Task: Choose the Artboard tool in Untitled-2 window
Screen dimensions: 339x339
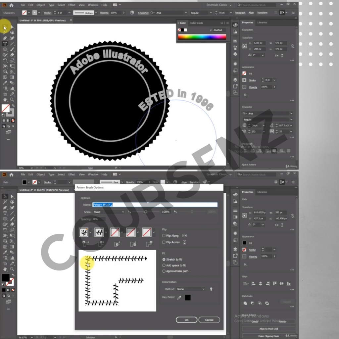Action: tap(5, 264)
